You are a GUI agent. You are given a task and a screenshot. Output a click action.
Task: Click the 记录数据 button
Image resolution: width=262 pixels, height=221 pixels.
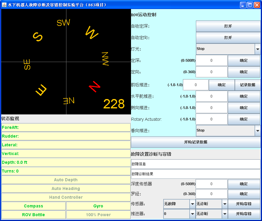(x=248, y=85)
